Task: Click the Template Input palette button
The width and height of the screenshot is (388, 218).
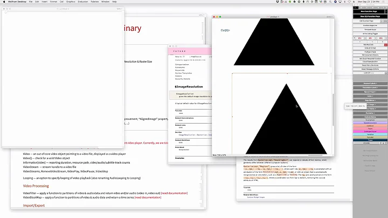Action: pyautogui.click(x=370, y=30)
